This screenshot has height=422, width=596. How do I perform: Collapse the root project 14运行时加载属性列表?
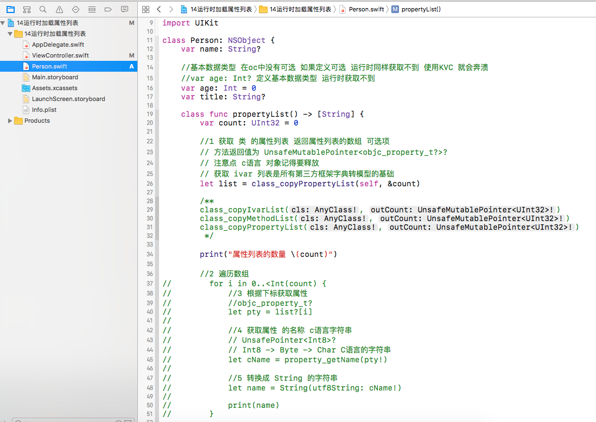click(3, 23)
